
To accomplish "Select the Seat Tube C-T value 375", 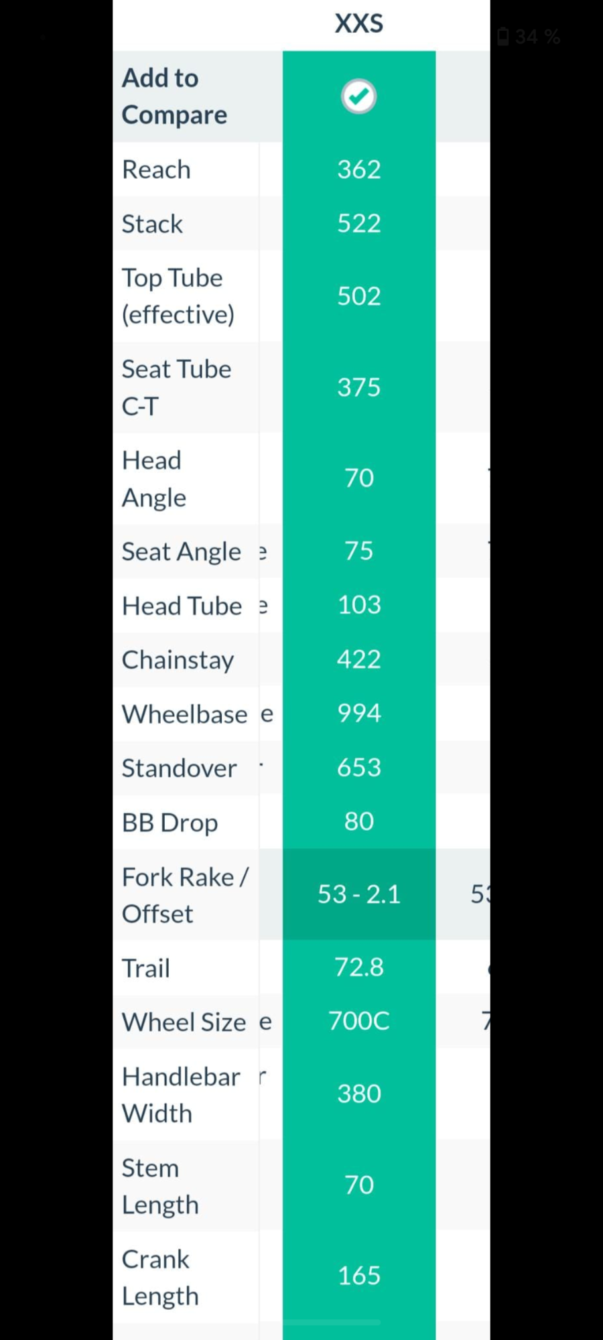I will (x=359, y=387).
